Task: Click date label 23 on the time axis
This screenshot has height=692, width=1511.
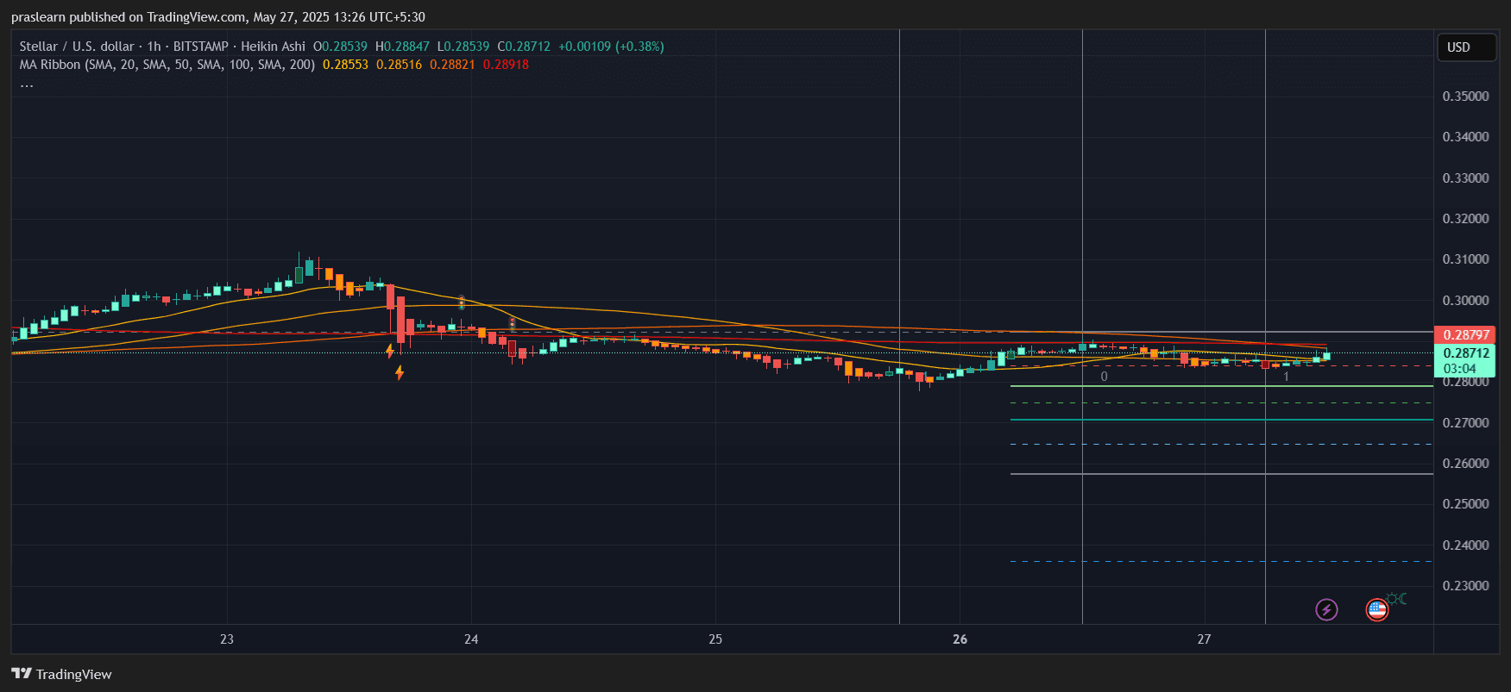Action: pyautogui.click(x=227, y=639)
